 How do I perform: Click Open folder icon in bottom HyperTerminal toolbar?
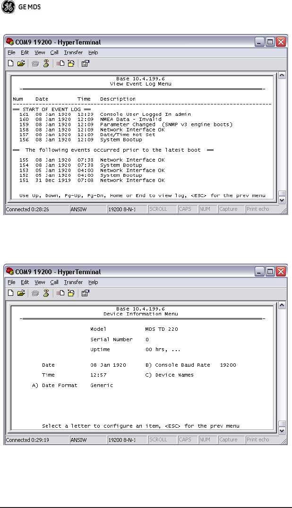pos(21,293)
